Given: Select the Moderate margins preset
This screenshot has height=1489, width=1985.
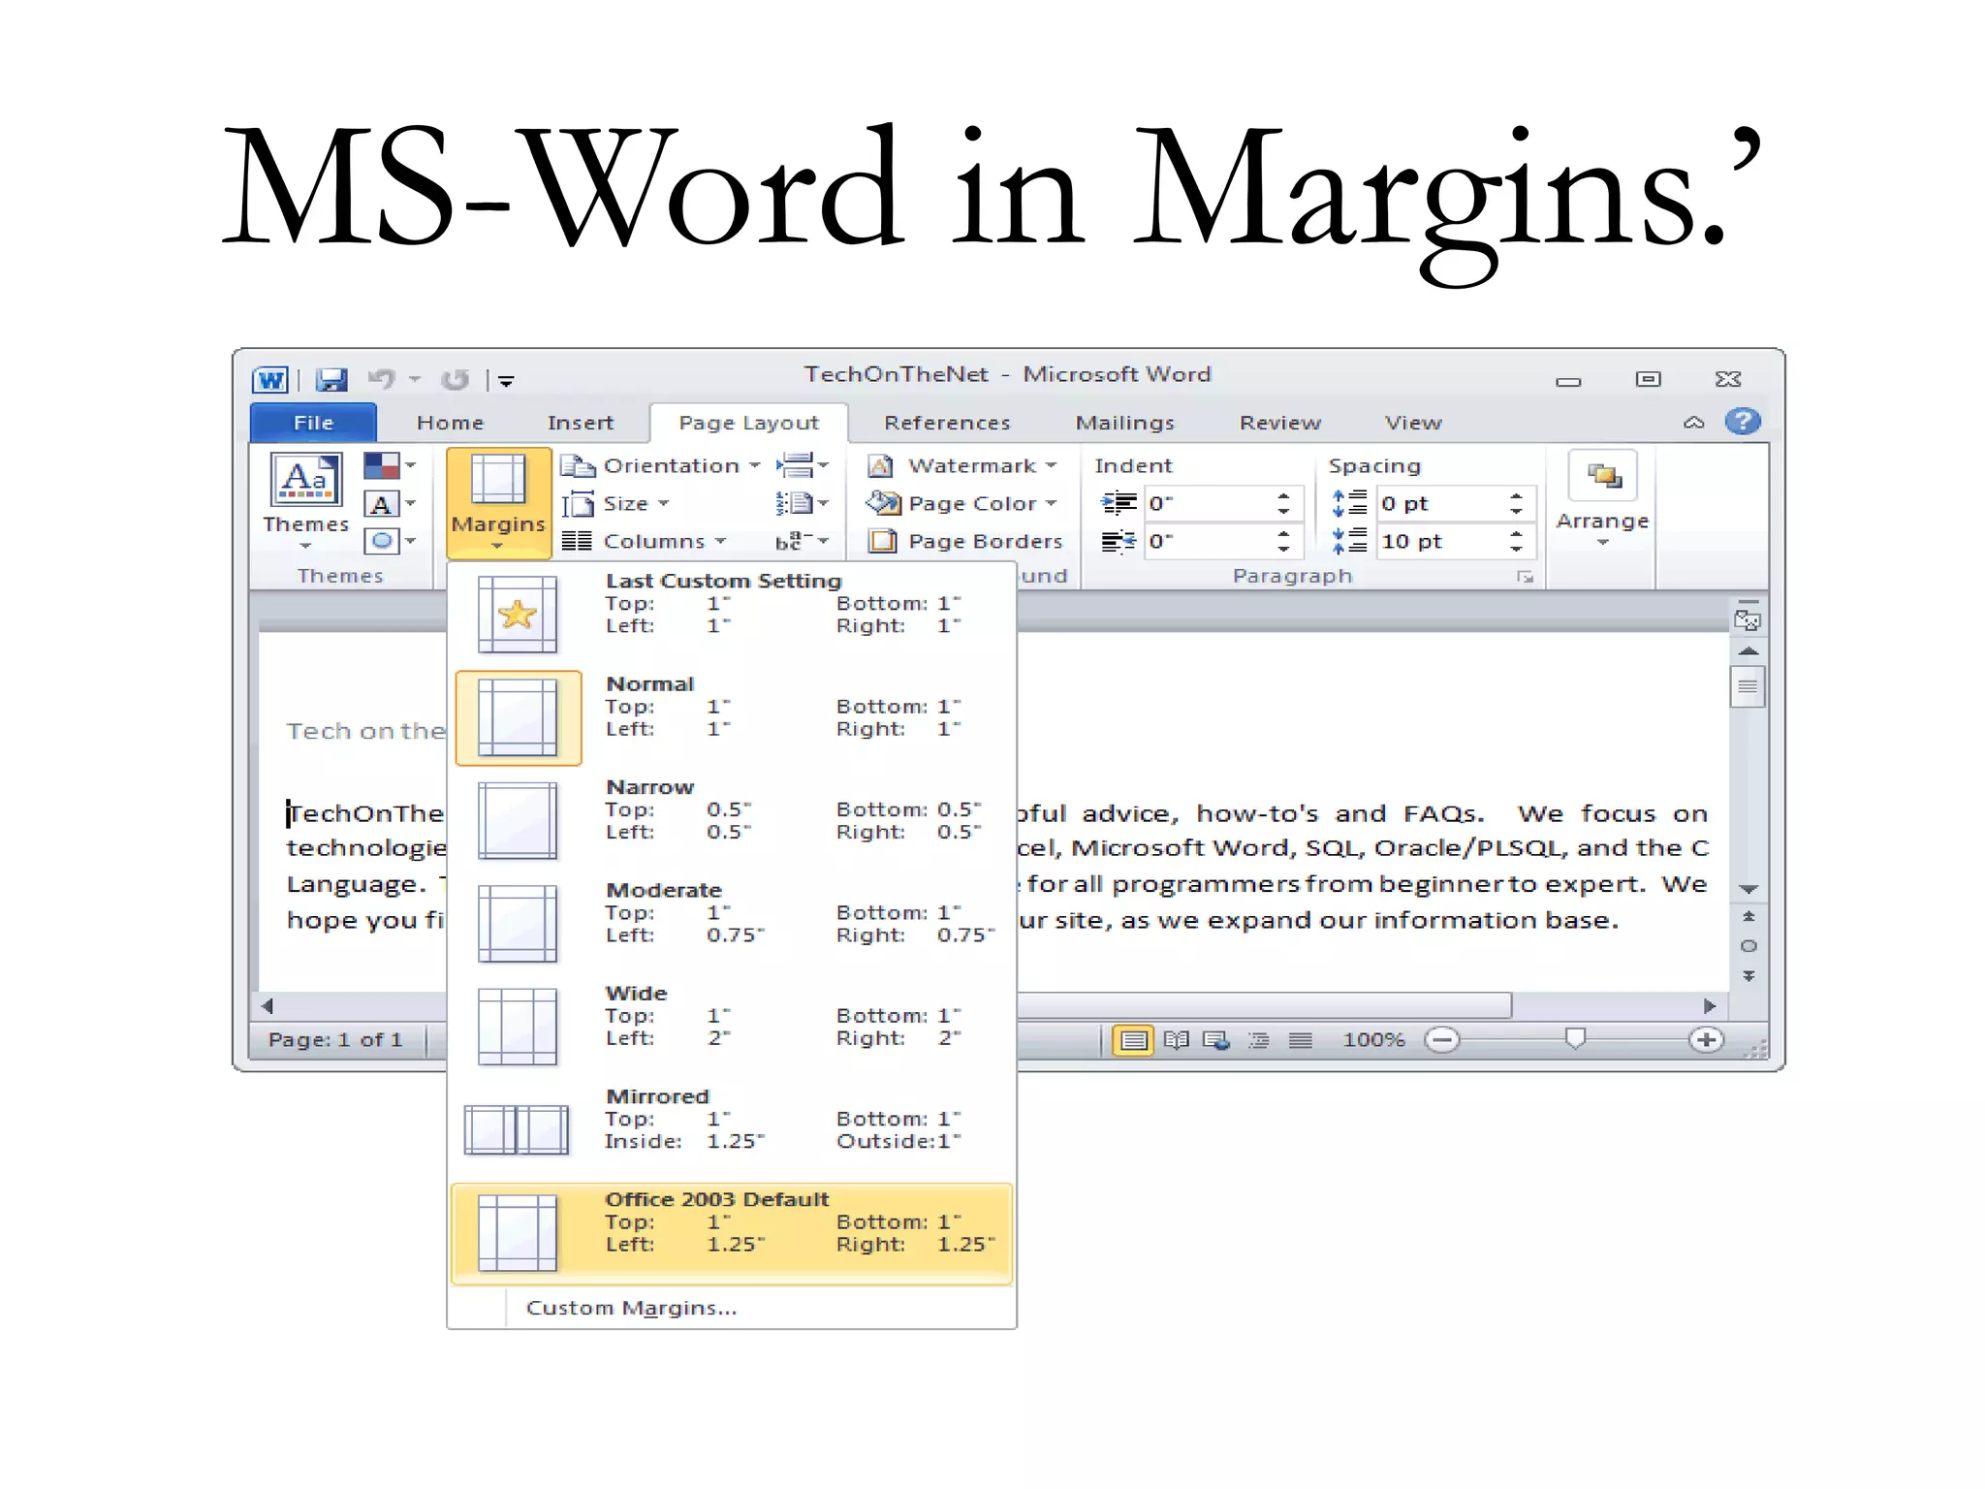Looking at the screenshot, I should (733, 923).
